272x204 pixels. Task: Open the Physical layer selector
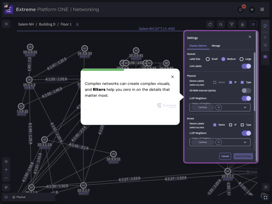coord(19,197)
